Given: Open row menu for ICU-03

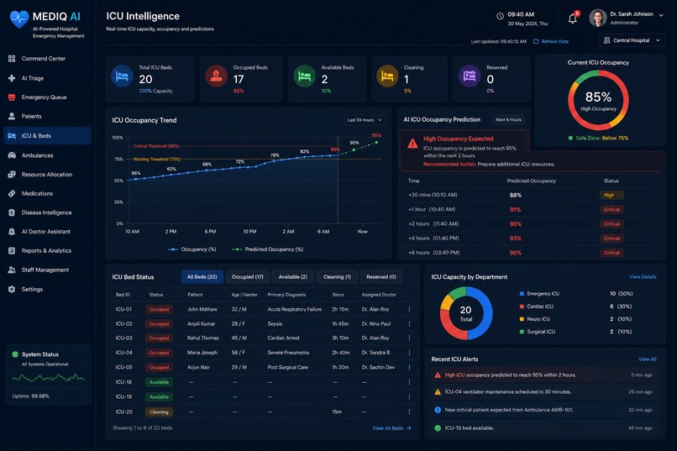Looking at the screenshot, I should pos(409,338).
